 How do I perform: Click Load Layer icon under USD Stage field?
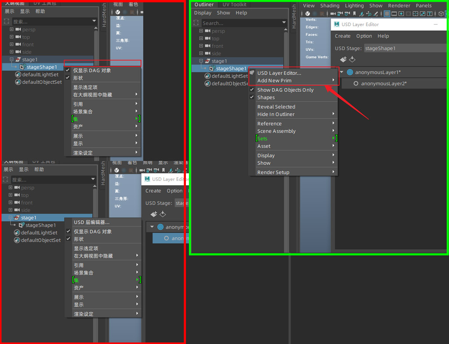[x=352, y=59]
